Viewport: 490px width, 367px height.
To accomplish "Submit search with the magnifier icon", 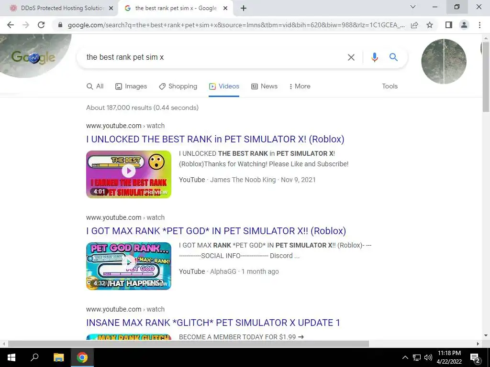I will click(x=393, y=57).
